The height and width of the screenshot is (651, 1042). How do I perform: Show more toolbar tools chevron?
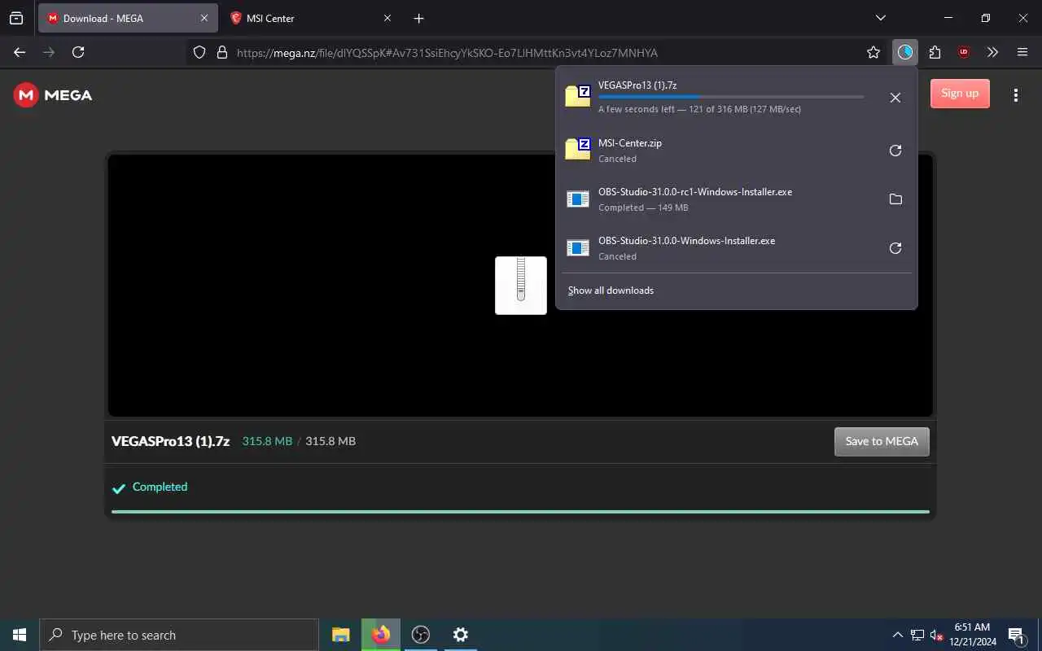(x=992, y=52)
